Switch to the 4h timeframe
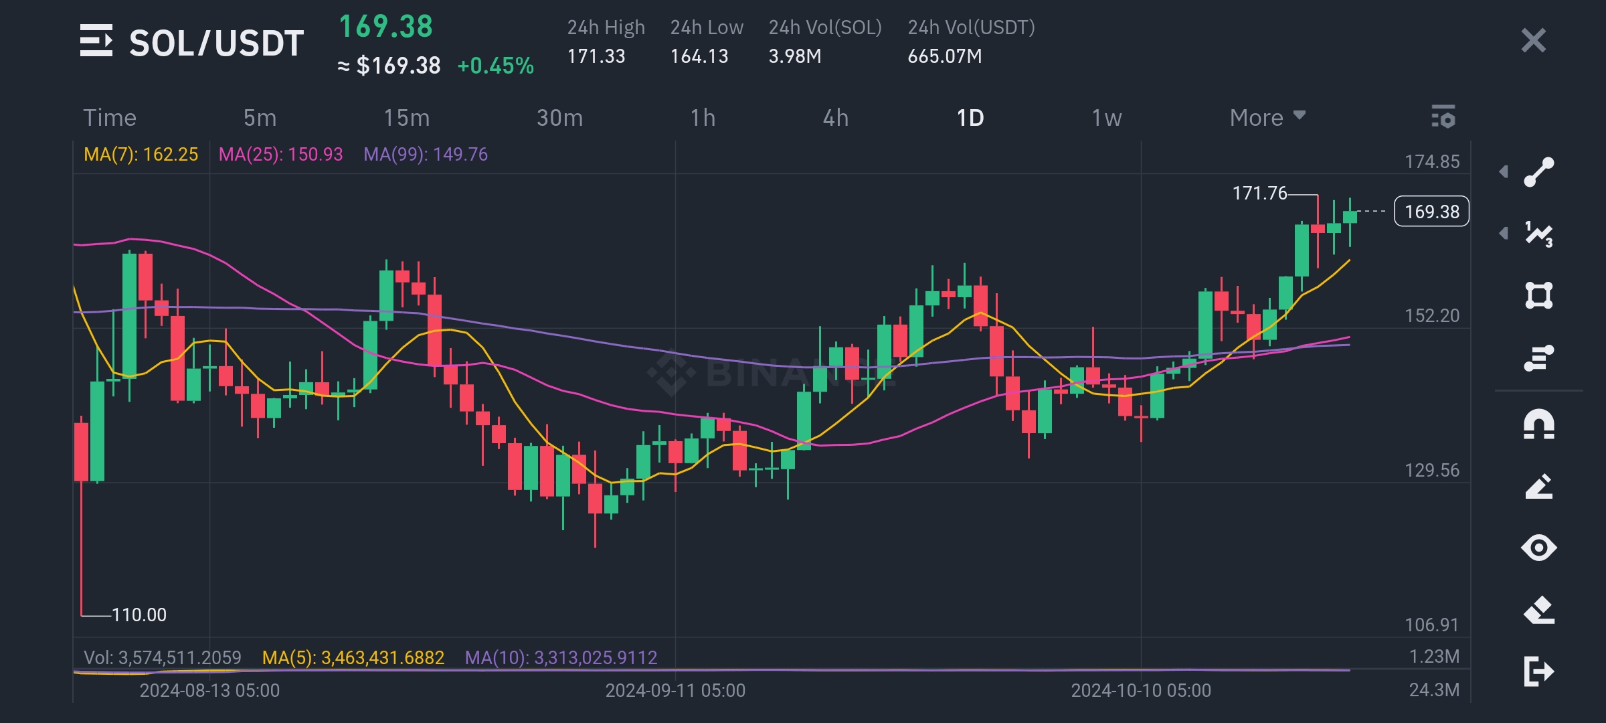Viewport: 1606px width, 723px height. click(835, 118)
